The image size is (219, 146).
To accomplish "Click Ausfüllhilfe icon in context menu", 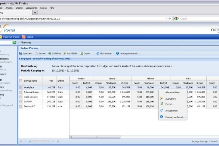I will (162, 98).
